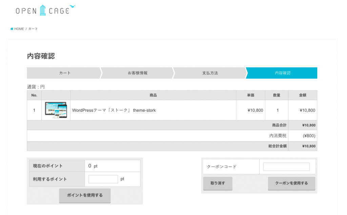347x215 pixels.
Task: Click the home icon in breadcrumb
Action: click(x=12, y=29)
